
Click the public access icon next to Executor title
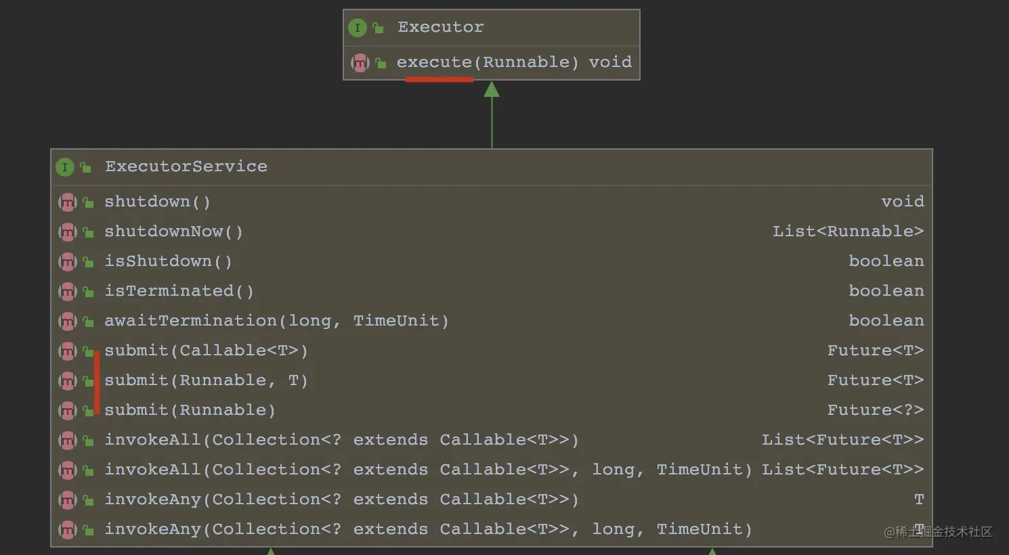pos(378,28)
